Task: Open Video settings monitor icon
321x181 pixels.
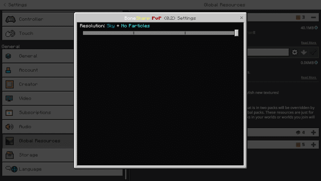Action: click(x=9, y=99)
